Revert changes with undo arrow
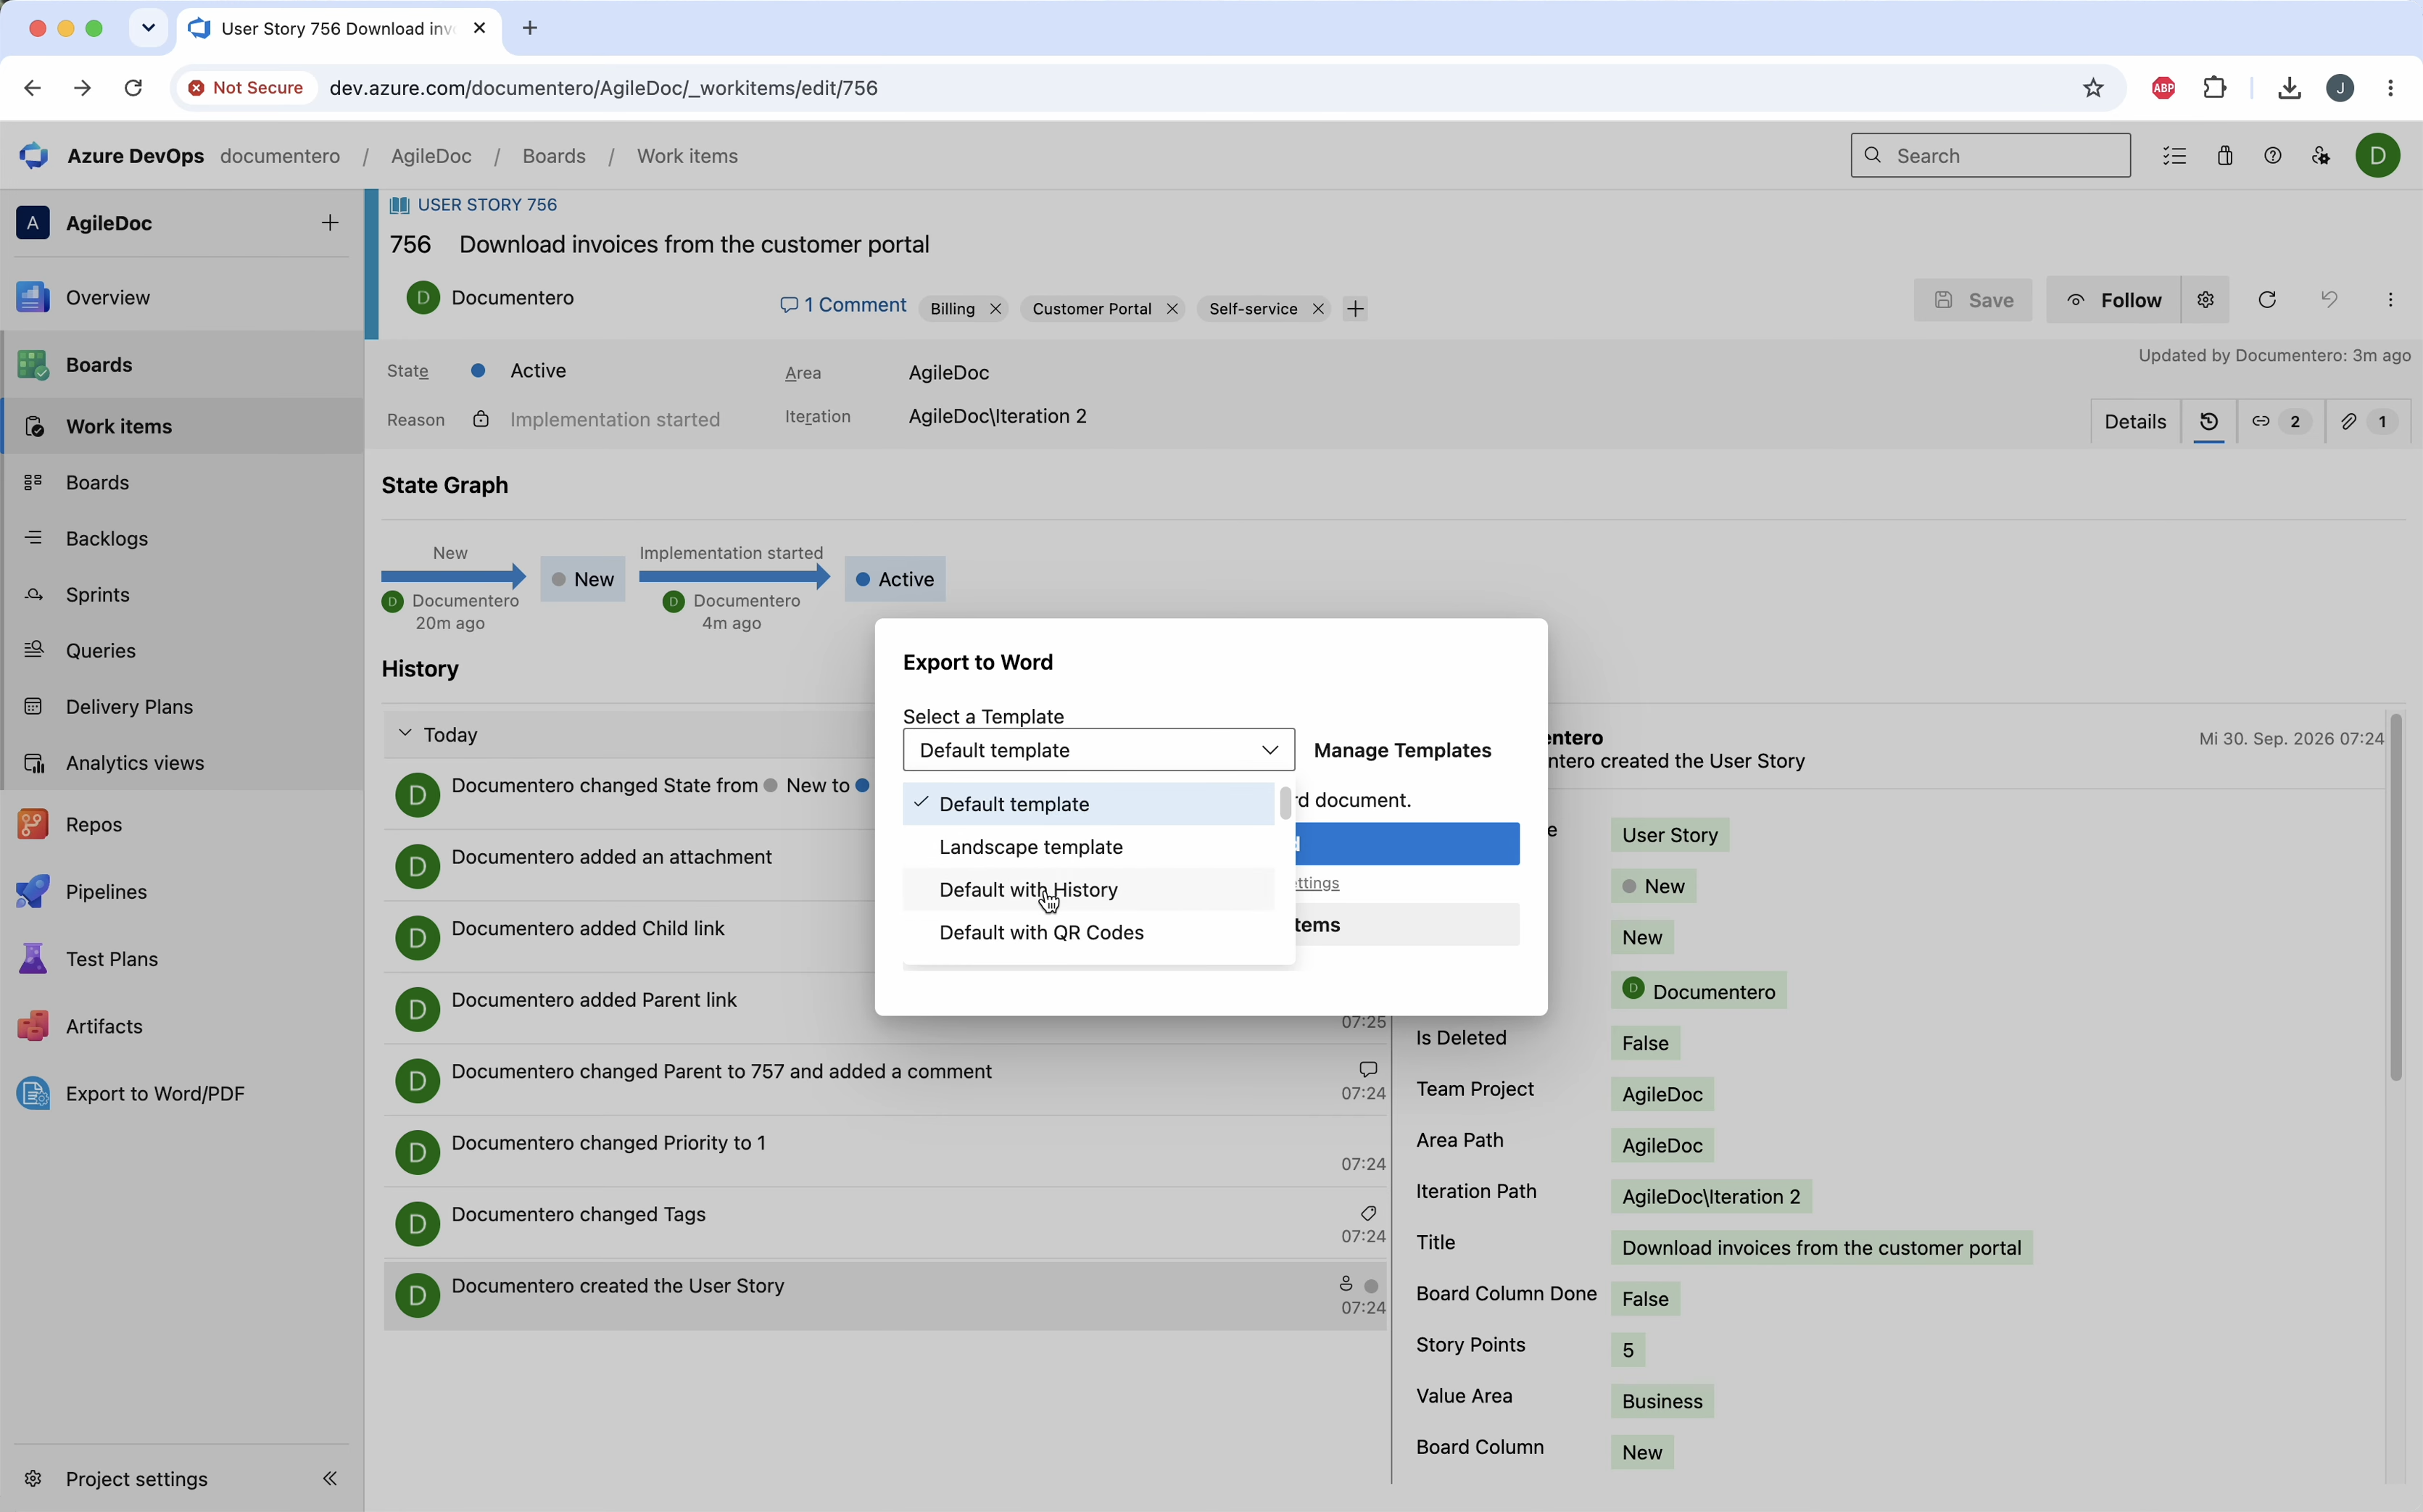Image resolution: width=2423 pixels, height=1512 pixels. [x=2329, y=300]
